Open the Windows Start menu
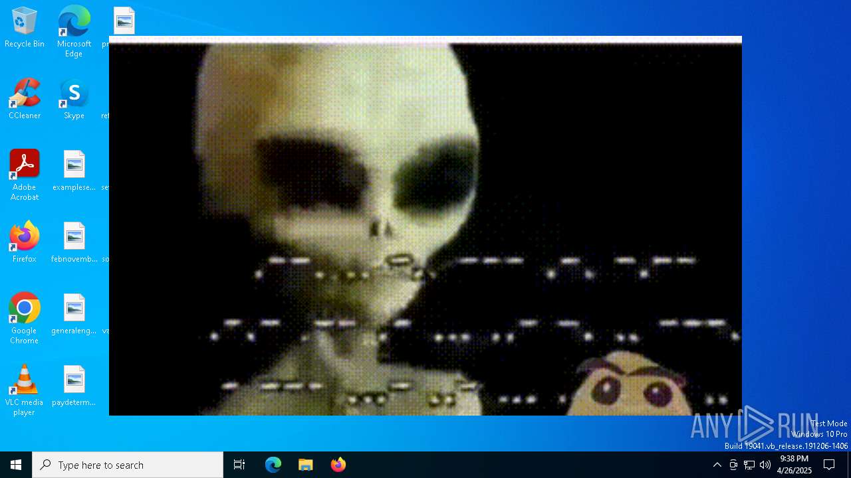Screen dimensions: 851x478 coord(16,465)
